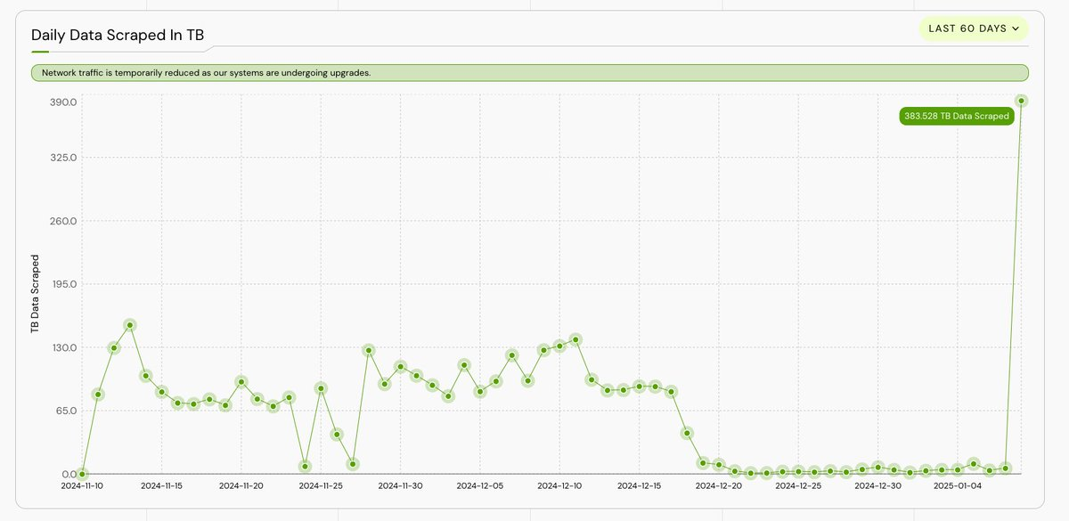Pick the data point on 2024-11-25
This screenshot has height=521, width=1069.
pos(321,388)
